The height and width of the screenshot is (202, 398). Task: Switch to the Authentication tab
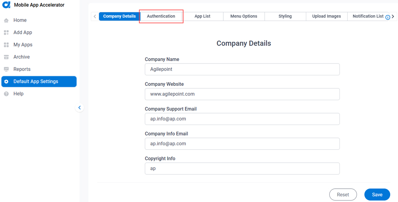161,16
